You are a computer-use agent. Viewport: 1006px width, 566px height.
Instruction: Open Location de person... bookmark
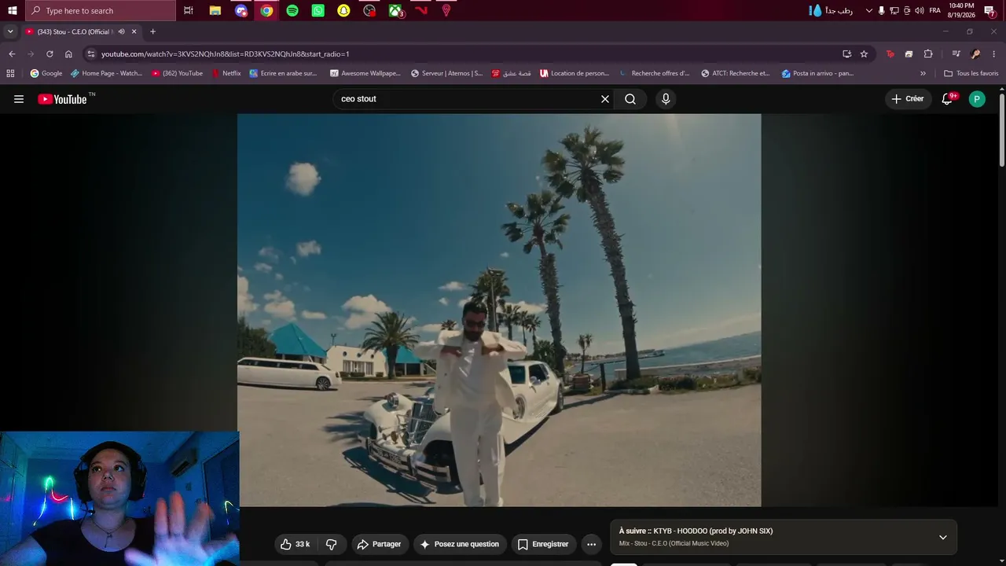[575, 73]
